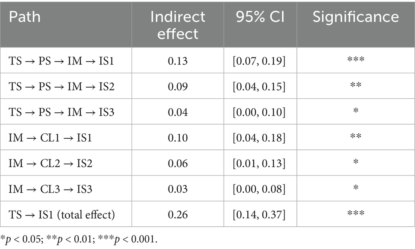
Task: Select the TS → IS1 (total effect) cell
Action: click(62, 214)
